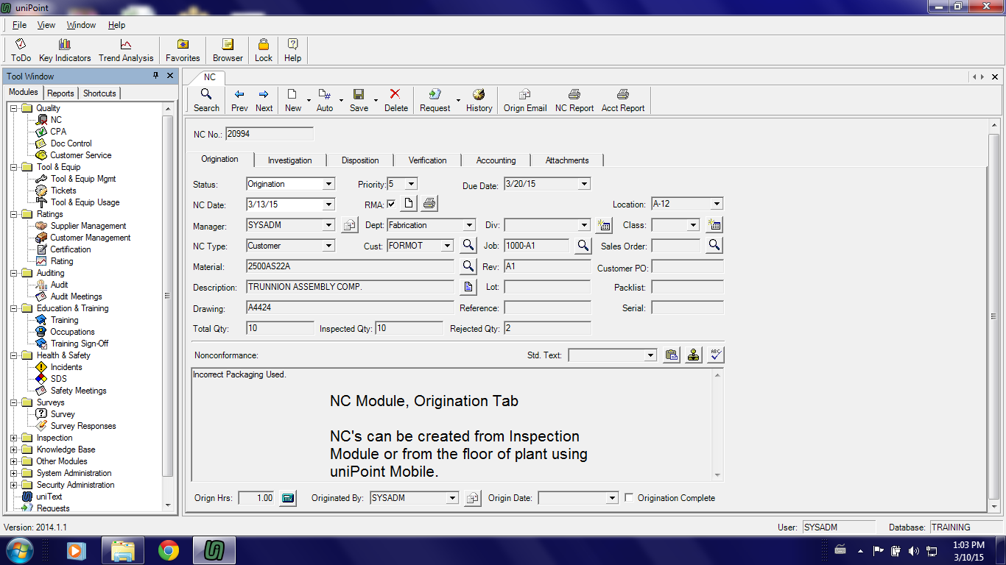Image resolution: width=1006 pixels, height=565 pixels.
Task: Expand the Due Date picker dropdown
Action: coord(585,184)
